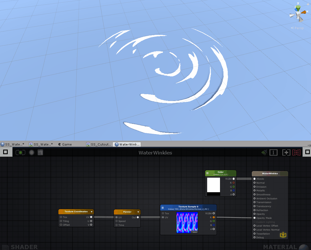The image size is (311, 250).
Task: Click the clean unused nodes brush icon
Action: click(x=264, y=152)
